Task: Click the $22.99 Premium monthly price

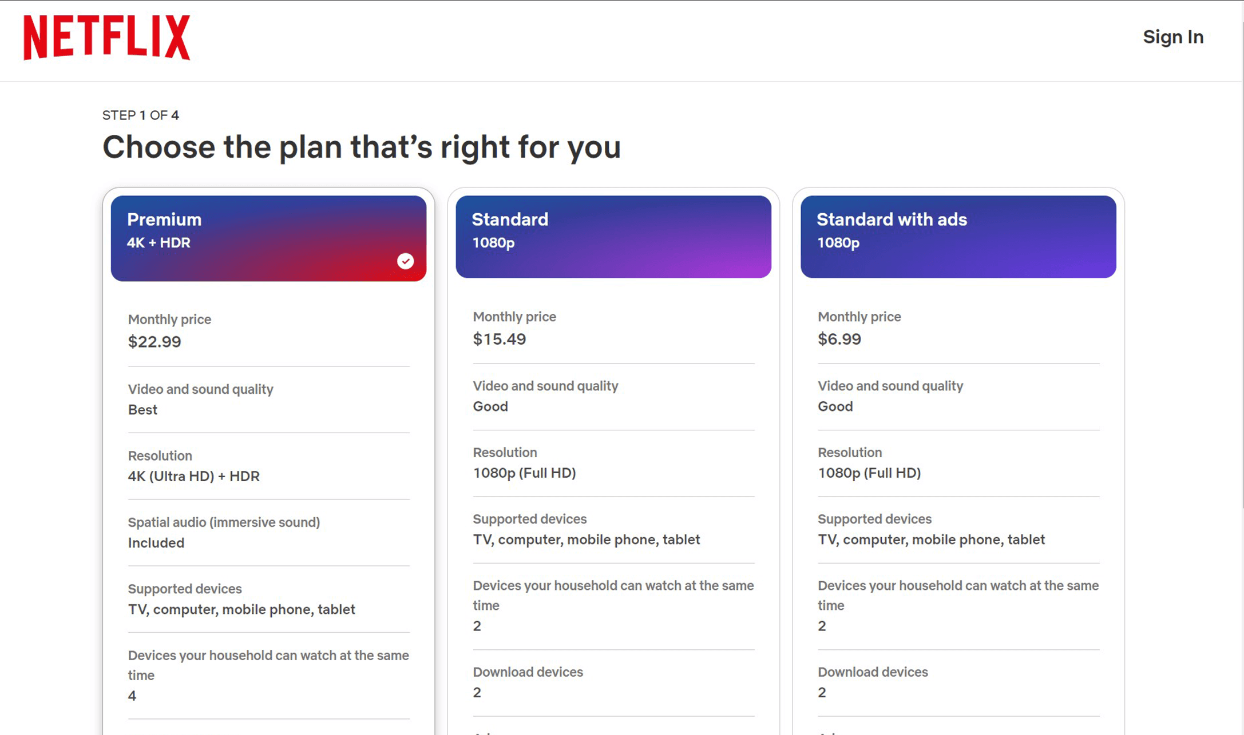Action: pos(154,342)
